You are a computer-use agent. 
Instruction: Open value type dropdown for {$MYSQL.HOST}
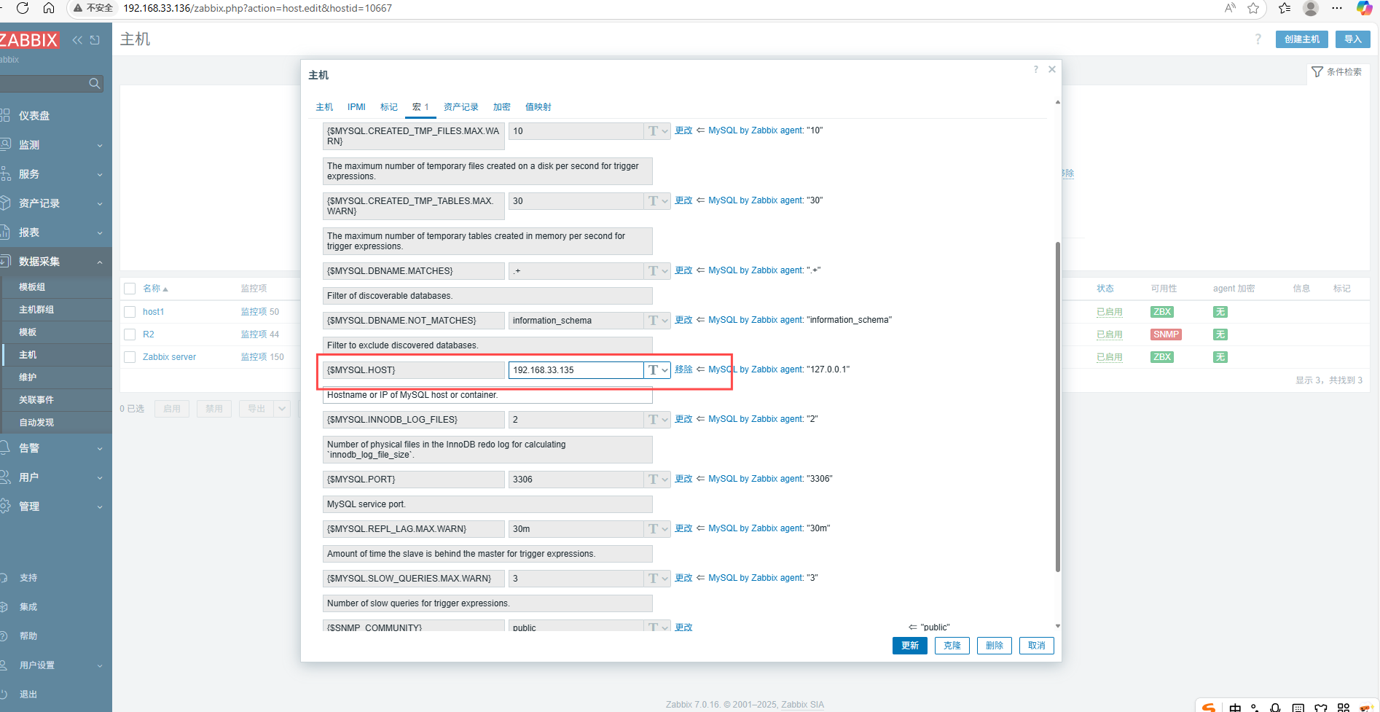[657, 370]
